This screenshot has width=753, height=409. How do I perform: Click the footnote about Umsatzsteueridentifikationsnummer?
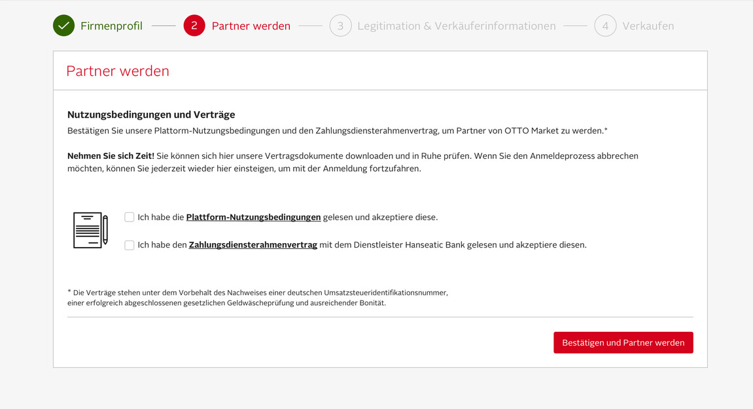(x=257, y=293)
